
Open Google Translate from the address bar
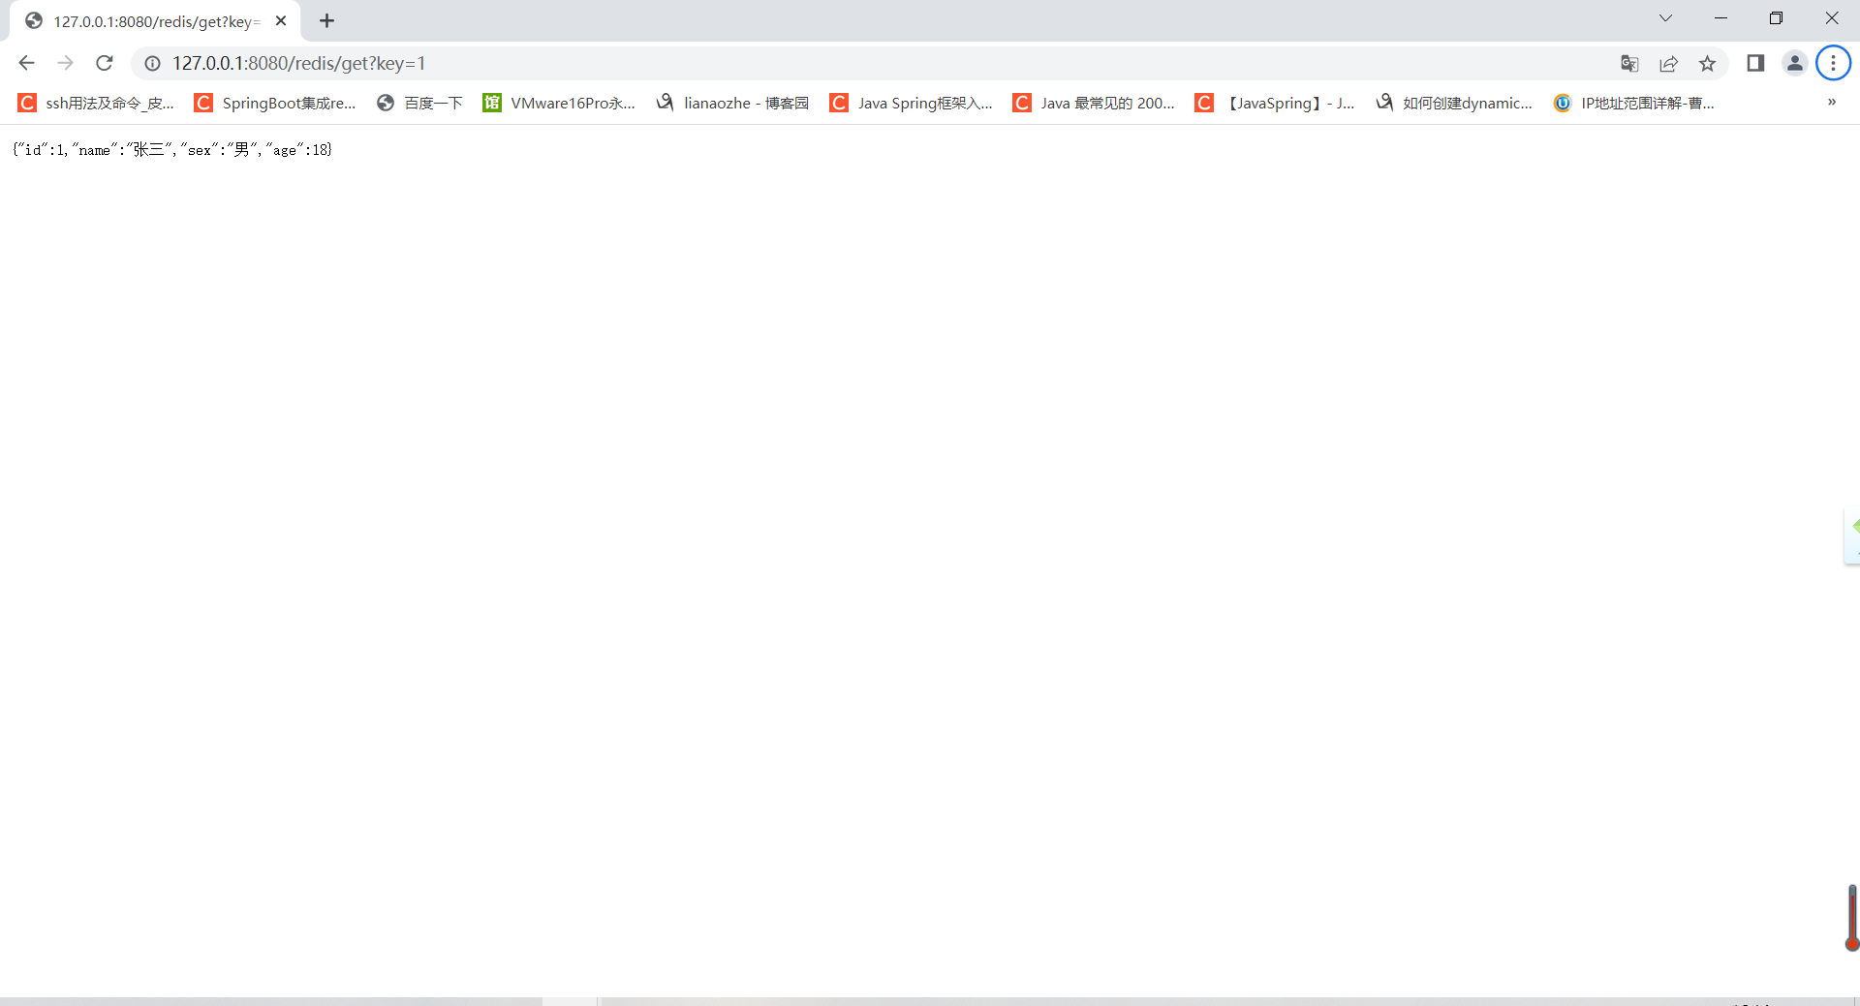pos(1629,63)
